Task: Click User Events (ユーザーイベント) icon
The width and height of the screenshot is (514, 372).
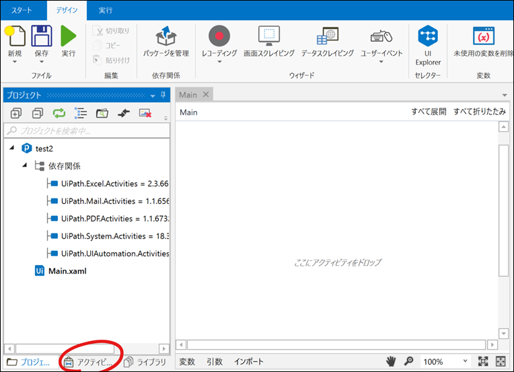Action: [x=381, y=36]
